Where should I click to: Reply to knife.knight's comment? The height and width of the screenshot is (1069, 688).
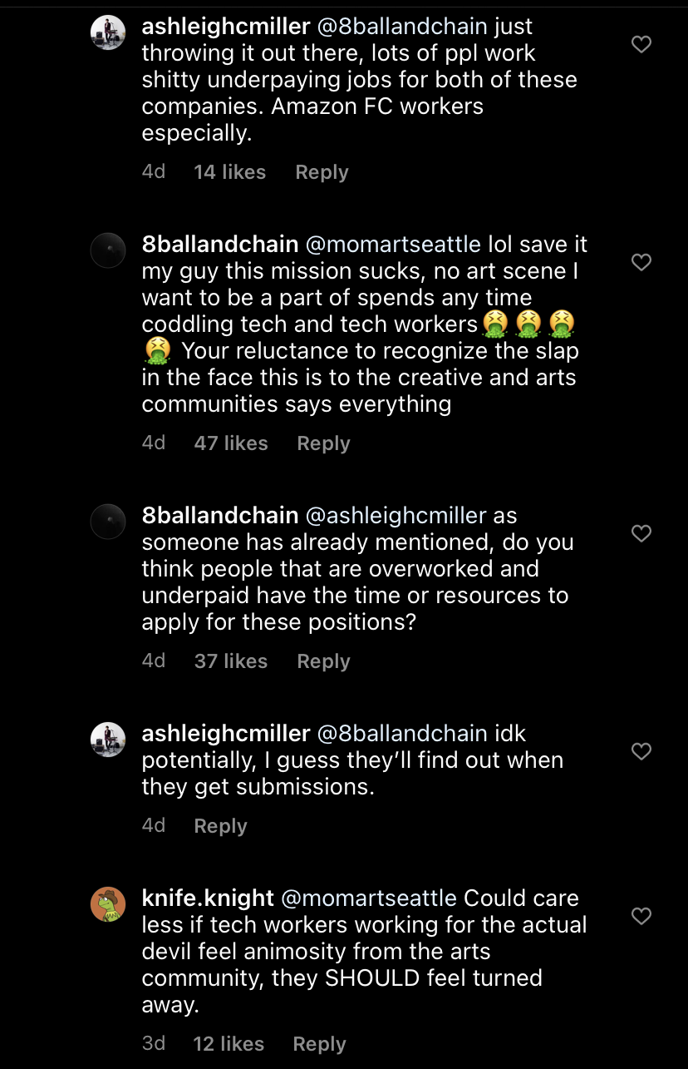319,1044
